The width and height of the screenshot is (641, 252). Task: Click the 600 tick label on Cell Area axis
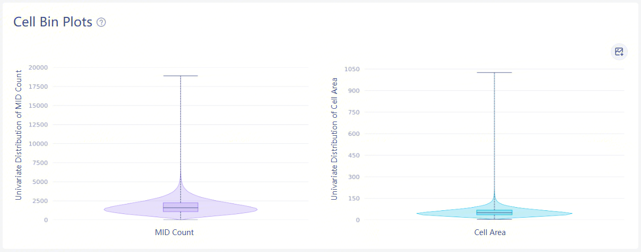353,134
